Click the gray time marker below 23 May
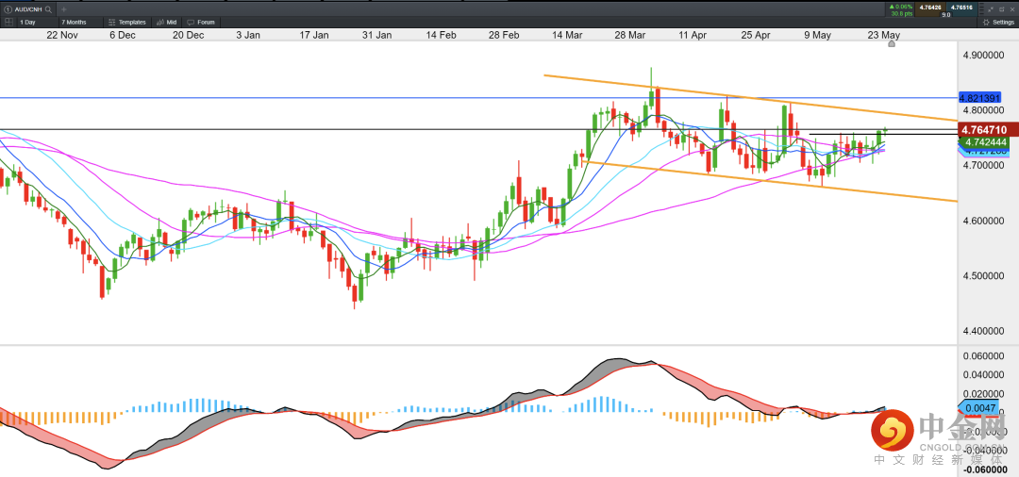 [x=892, y=43]
